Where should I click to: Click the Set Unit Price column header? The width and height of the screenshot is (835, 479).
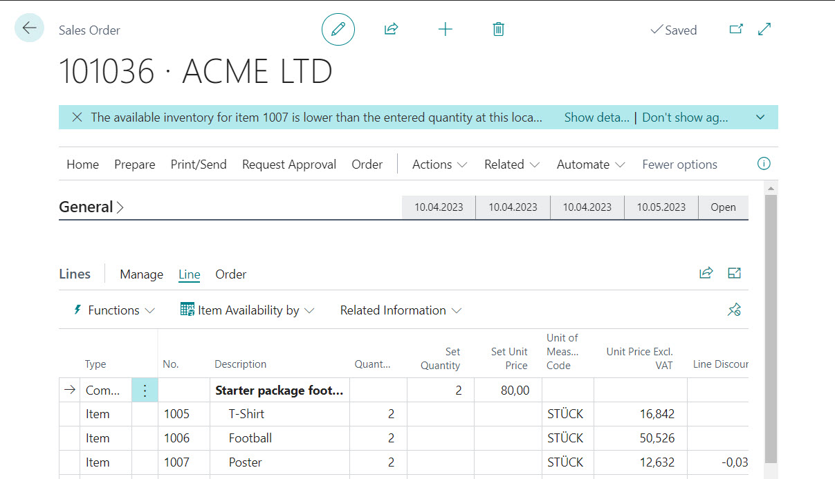(509, 358)
